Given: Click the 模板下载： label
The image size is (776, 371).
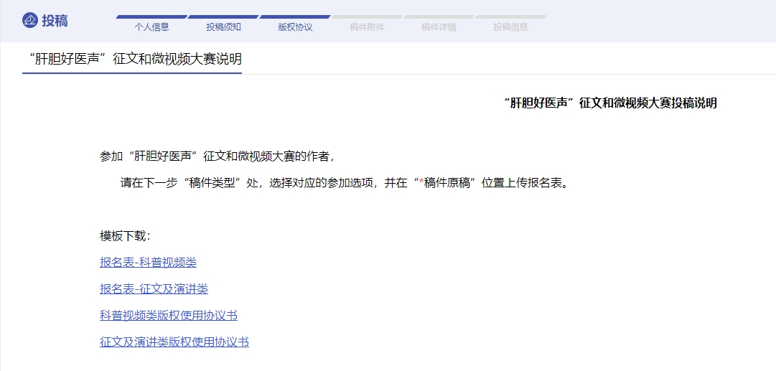Looking at the screenshot, I should pos(125,236).
